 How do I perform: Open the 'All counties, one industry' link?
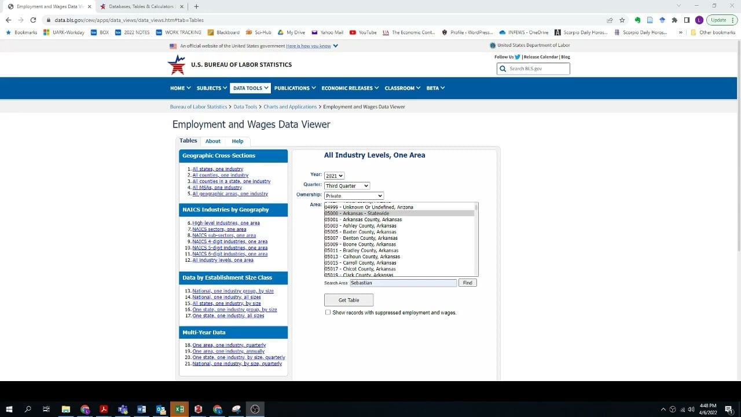[220, 175]
